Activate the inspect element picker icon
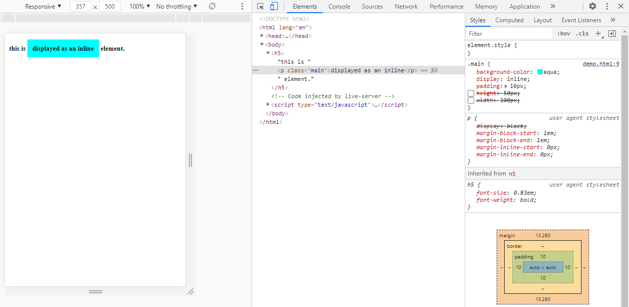The height and width of the screenshot is (307, 629). (x=260, y=7)
